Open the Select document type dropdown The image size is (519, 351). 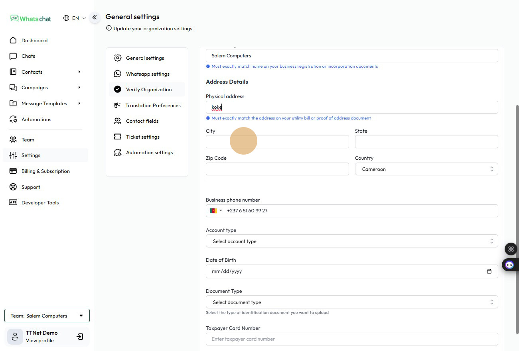click(x=351, y=302)
